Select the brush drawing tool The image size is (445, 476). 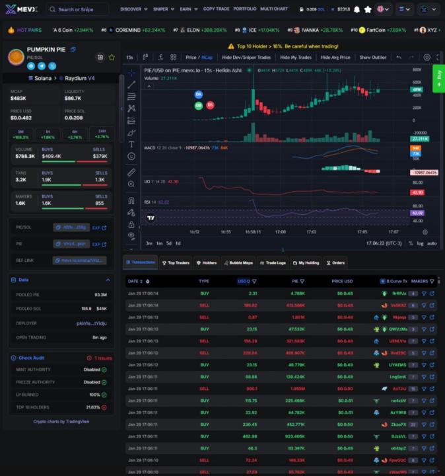click(x=131, y=133)
